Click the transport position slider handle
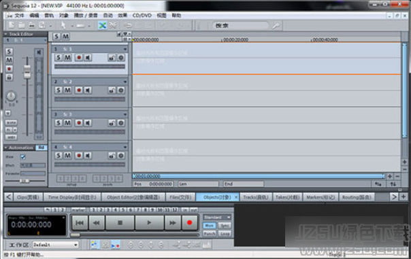The height and width of the screenshot is (259, 411). click(76, 235)
